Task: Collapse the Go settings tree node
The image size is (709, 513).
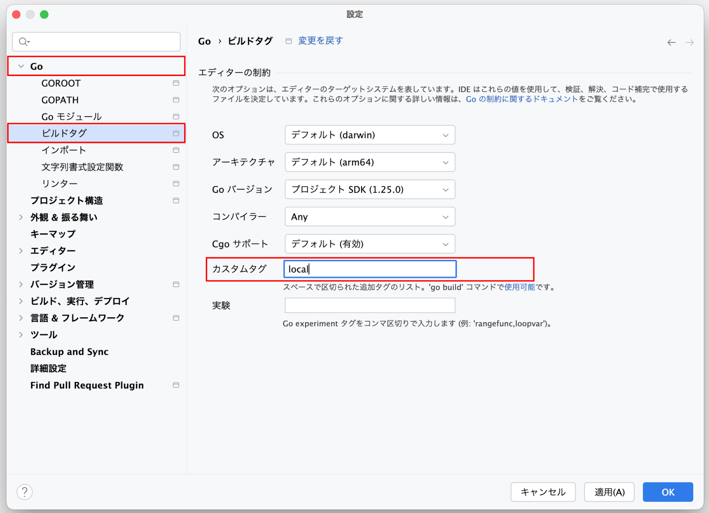Action: [x=21, y=66]
